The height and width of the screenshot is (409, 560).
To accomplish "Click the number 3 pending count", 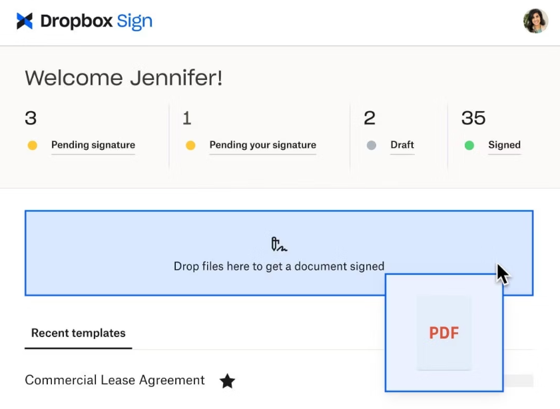I will [31, 119].
